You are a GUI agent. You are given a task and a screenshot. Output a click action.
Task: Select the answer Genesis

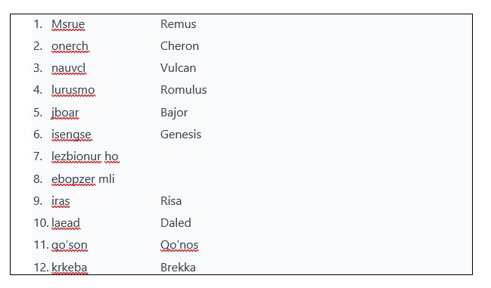[181, 135]
